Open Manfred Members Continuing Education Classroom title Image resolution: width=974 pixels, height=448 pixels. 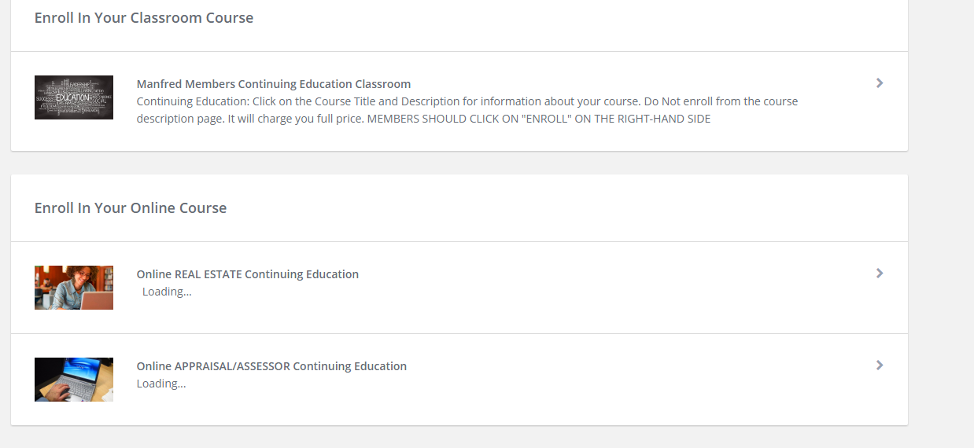[274, 84]
